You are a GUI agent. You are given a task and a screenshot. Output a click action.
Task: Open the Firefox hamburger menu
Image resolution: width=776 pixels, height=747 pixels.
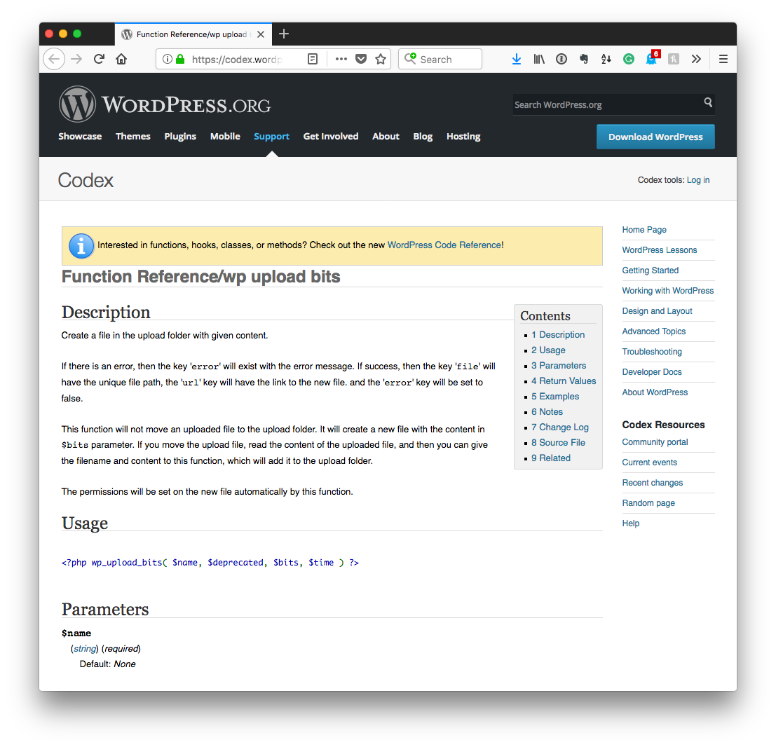click(x=723, y=59)
